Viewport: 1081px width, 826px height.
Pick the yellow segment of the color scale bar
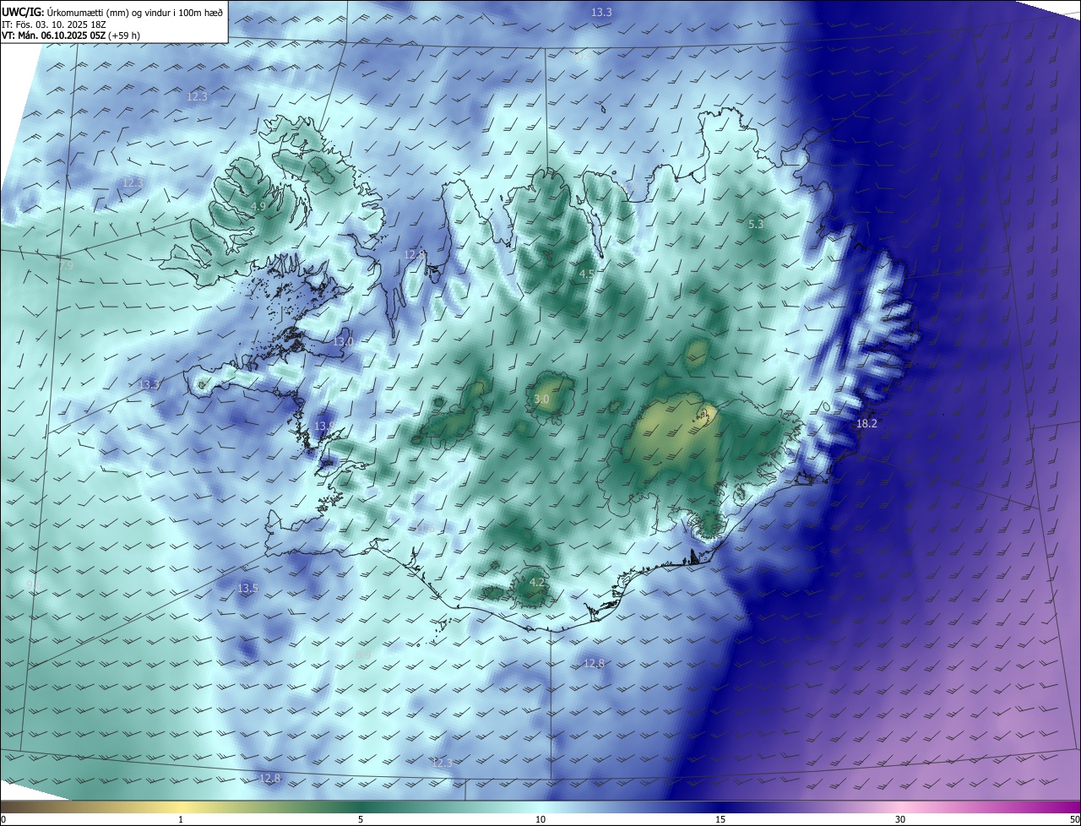[x=181, y=807]
